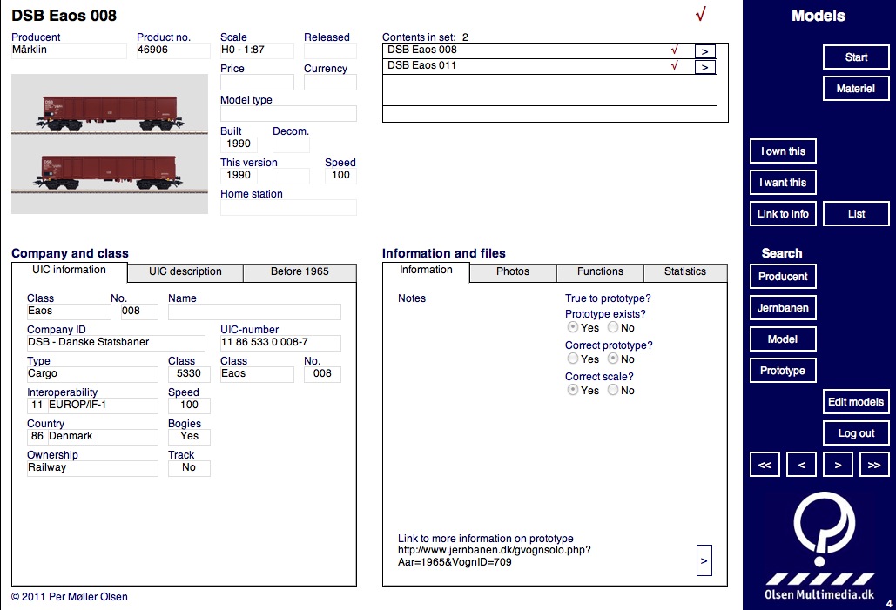This screenshot has width=896, height=610.
Task: Search by Model button
Action: click(783, 339)
